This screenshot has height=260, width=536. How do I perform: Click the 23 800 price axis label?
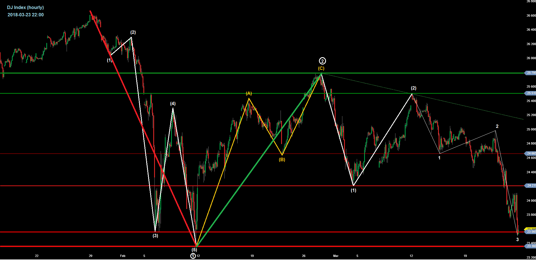[x=531, y=215]
